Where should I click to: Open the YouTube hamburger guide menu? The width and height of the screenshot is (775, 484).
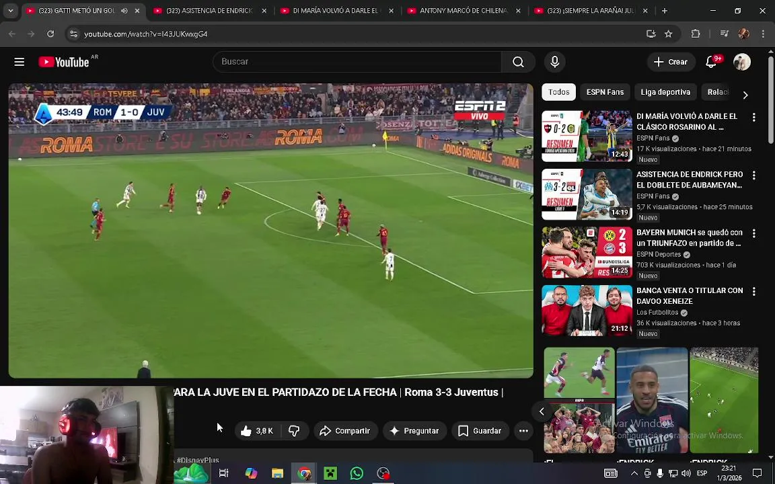point(20,62)
